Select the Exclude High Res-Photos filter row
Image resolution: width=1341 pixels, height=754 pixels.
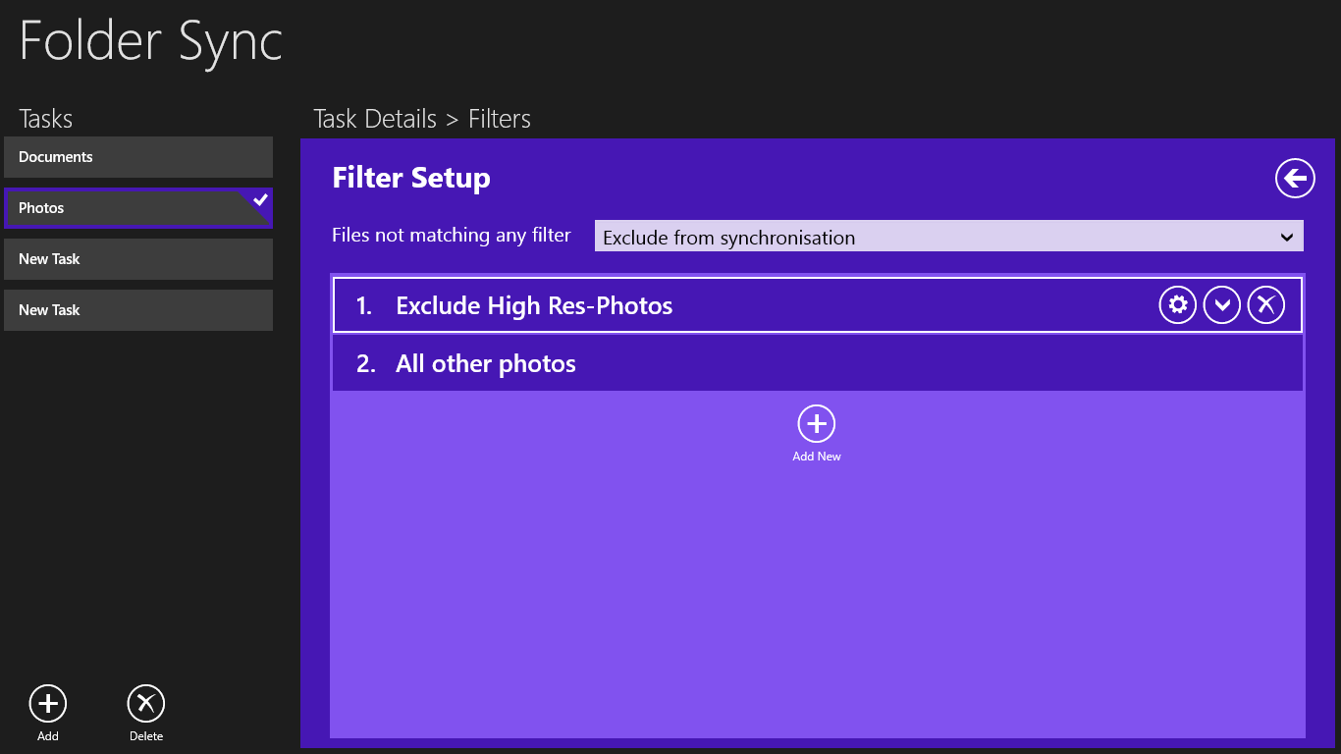coord(687,305)
